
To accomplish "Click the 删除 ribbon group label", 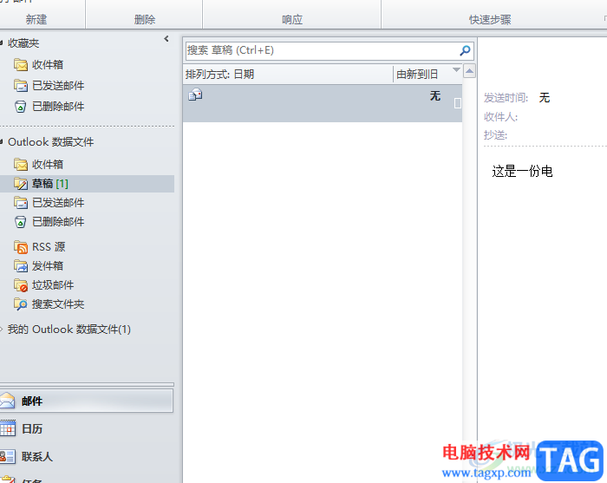I will [145, 19].
